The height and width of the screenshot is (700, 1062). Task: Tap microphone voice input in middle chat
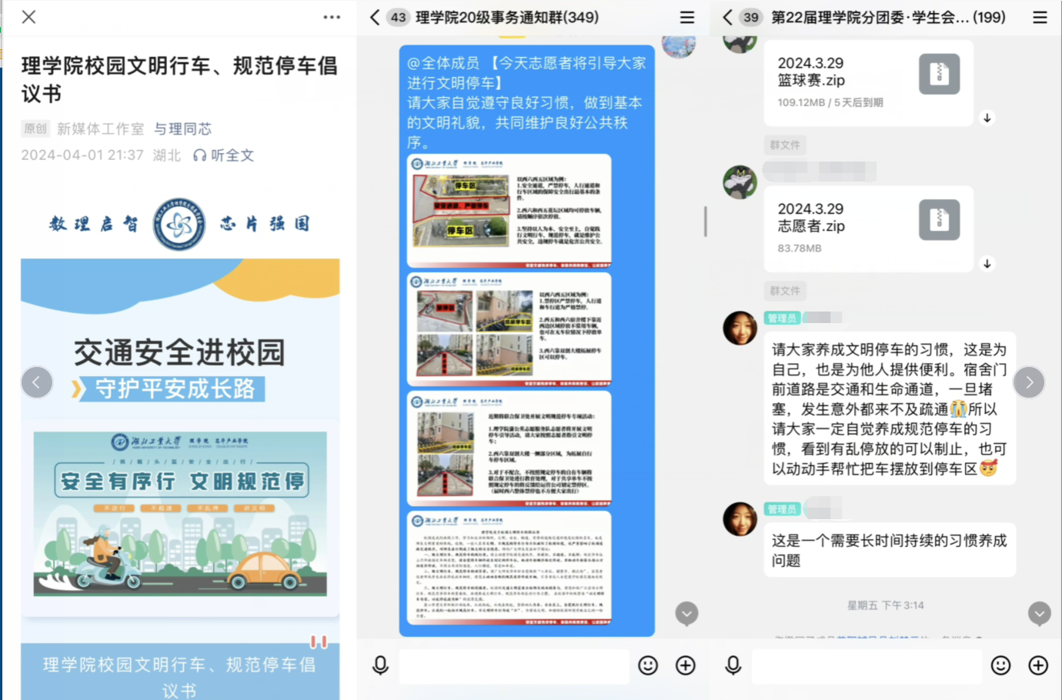coord(380,665)
